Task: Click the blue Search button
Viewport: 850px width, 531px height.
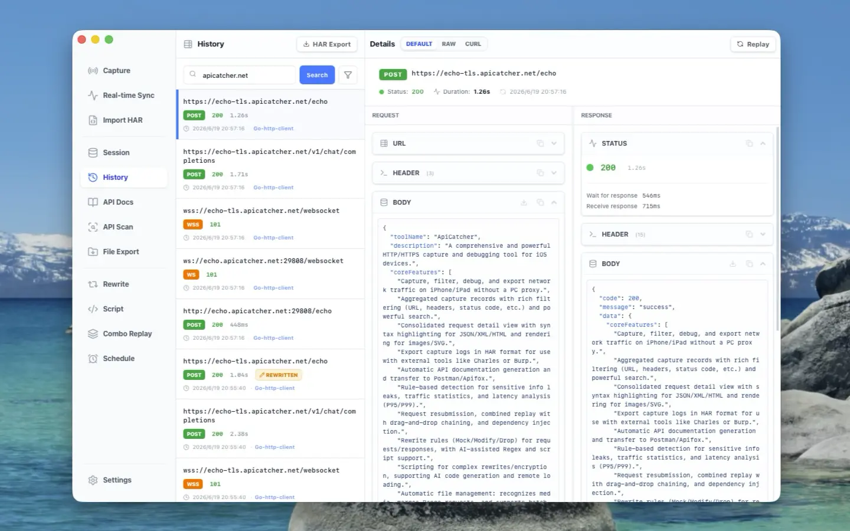Action: (x=317, y=75)
